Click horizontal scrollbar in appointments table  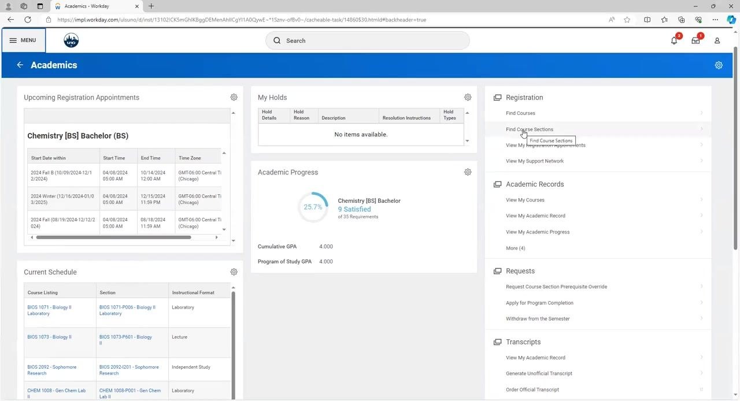tap(113, 237)
